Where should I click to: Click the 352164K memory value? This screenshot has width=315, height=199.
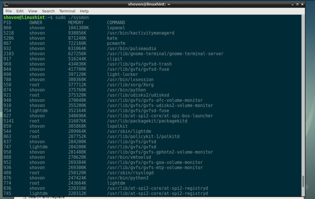[x=77, y=111]
